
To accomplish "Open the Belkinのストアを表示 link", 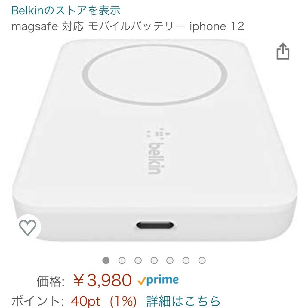I will (66, 11).
